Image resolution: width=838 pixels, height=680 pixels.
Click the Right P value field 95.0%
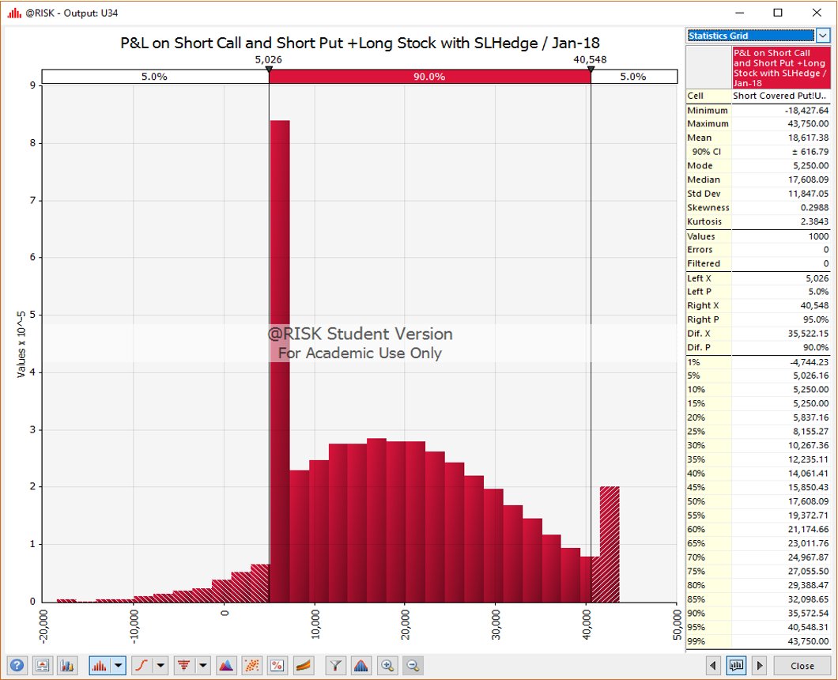781,319
